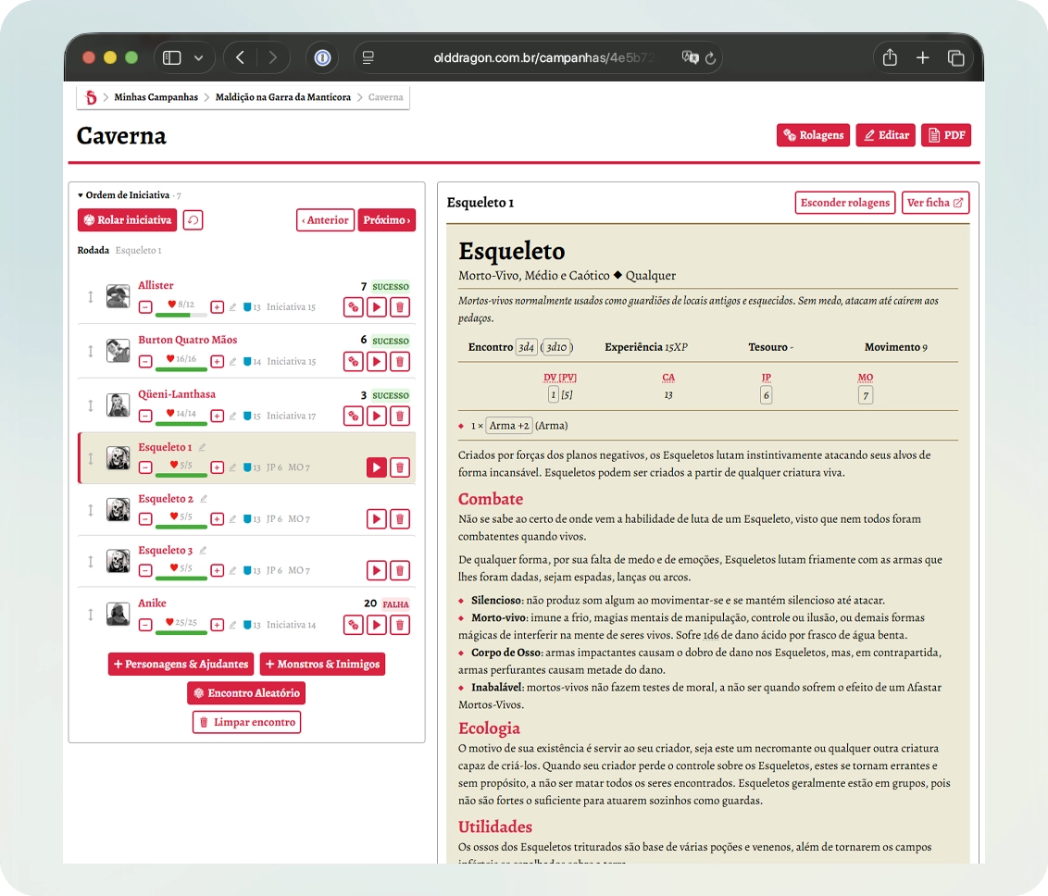Viewport: 1048px width, 896px height.
Task: Click Limpar encontro button
Action: pyautogui.click(x=246, y=722)
